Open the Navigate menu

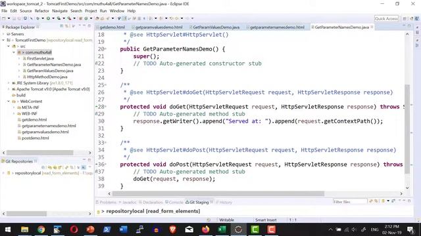tap(60, 11)
